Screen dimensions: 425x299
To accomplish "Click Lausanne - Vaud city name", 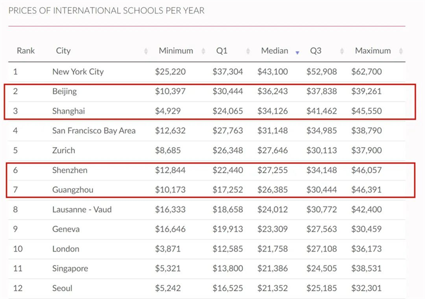I will (x=82, y=210).
